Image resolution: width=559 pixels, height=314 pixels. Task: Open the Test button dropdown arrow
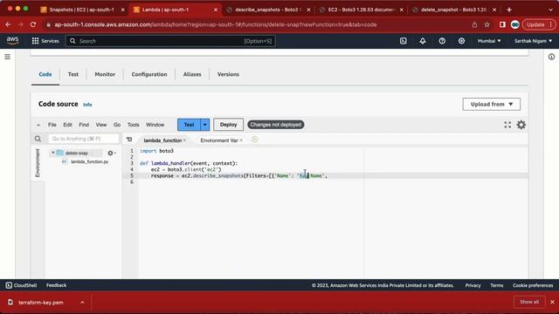[205, 125]
